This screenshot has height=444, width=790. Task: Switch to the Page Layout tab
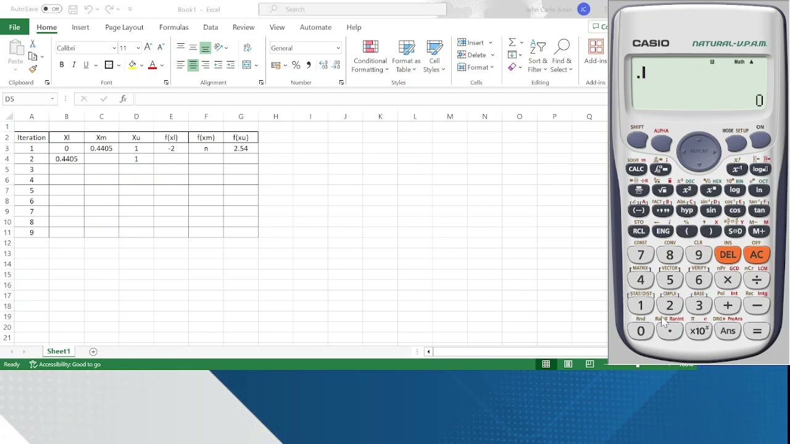(124, 27)
